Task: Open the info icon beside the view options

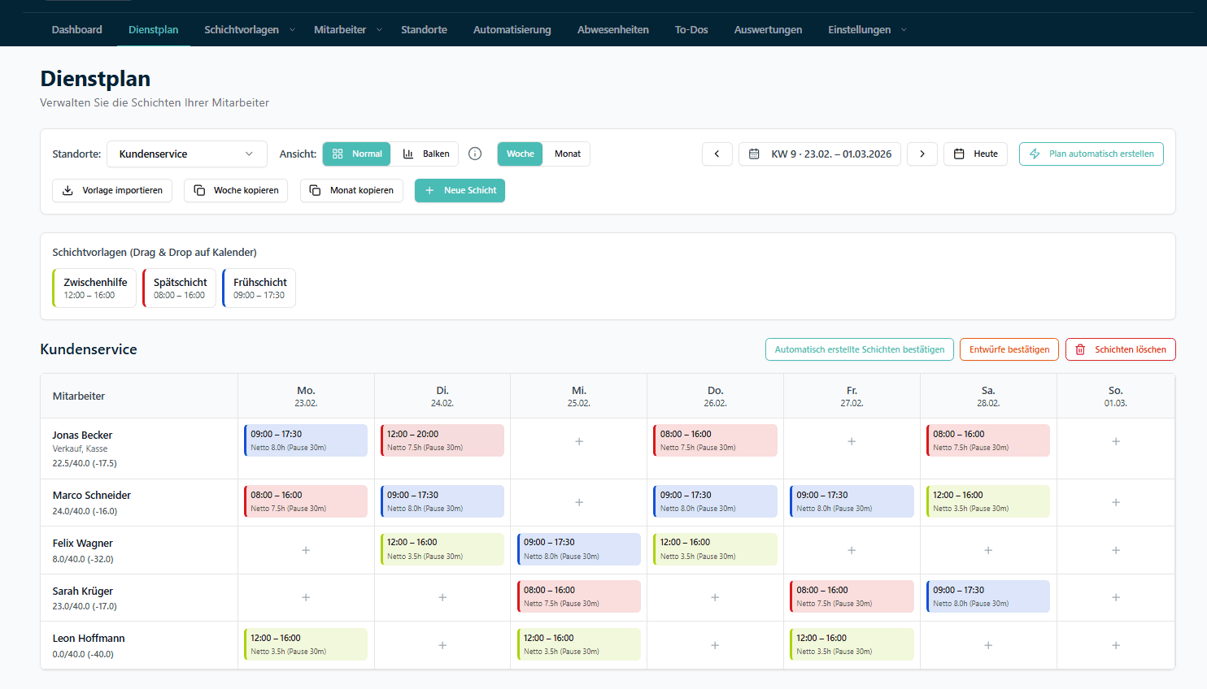Action: (x=475, y=154)
